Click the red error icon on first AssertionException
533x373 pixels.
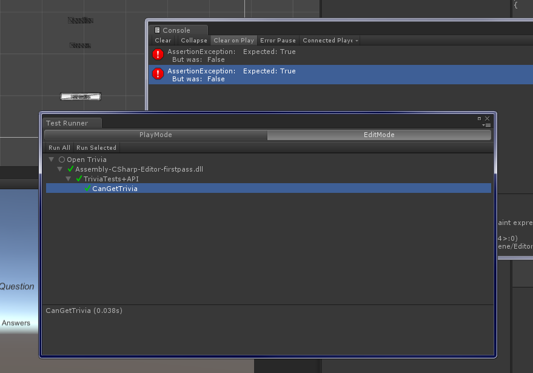158,55
